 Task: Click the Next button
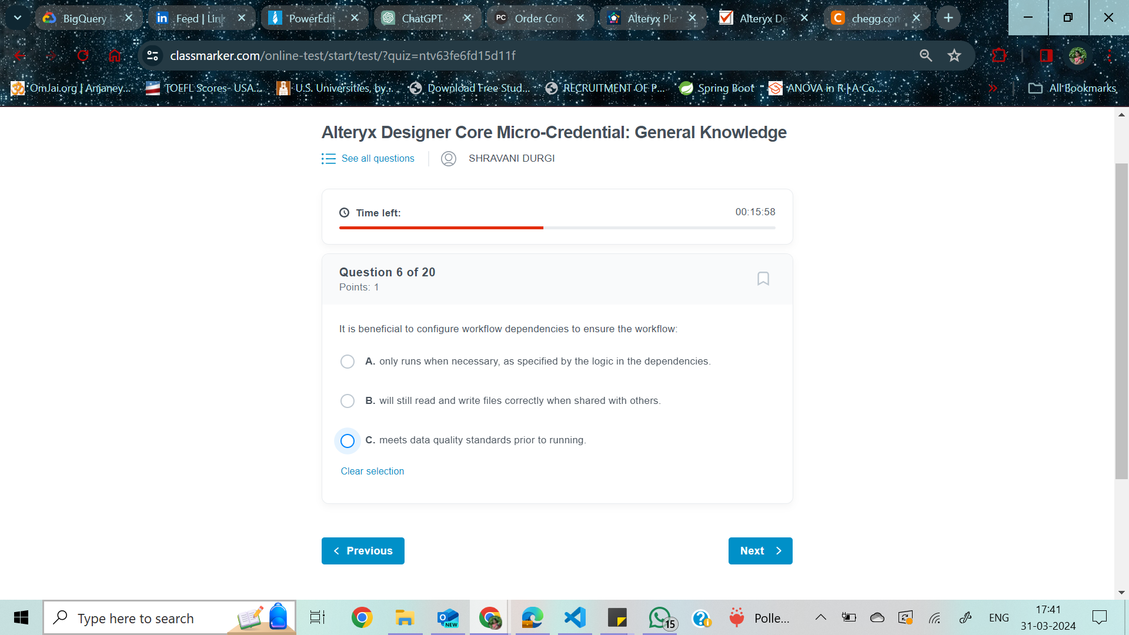760,550
